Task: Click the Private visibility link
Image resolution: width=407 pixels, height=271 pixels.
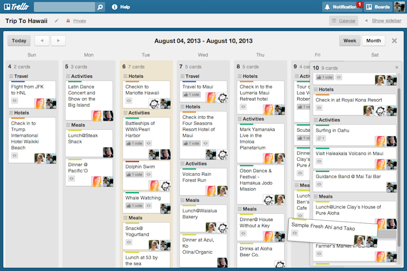Action: (x=79, y=21)
